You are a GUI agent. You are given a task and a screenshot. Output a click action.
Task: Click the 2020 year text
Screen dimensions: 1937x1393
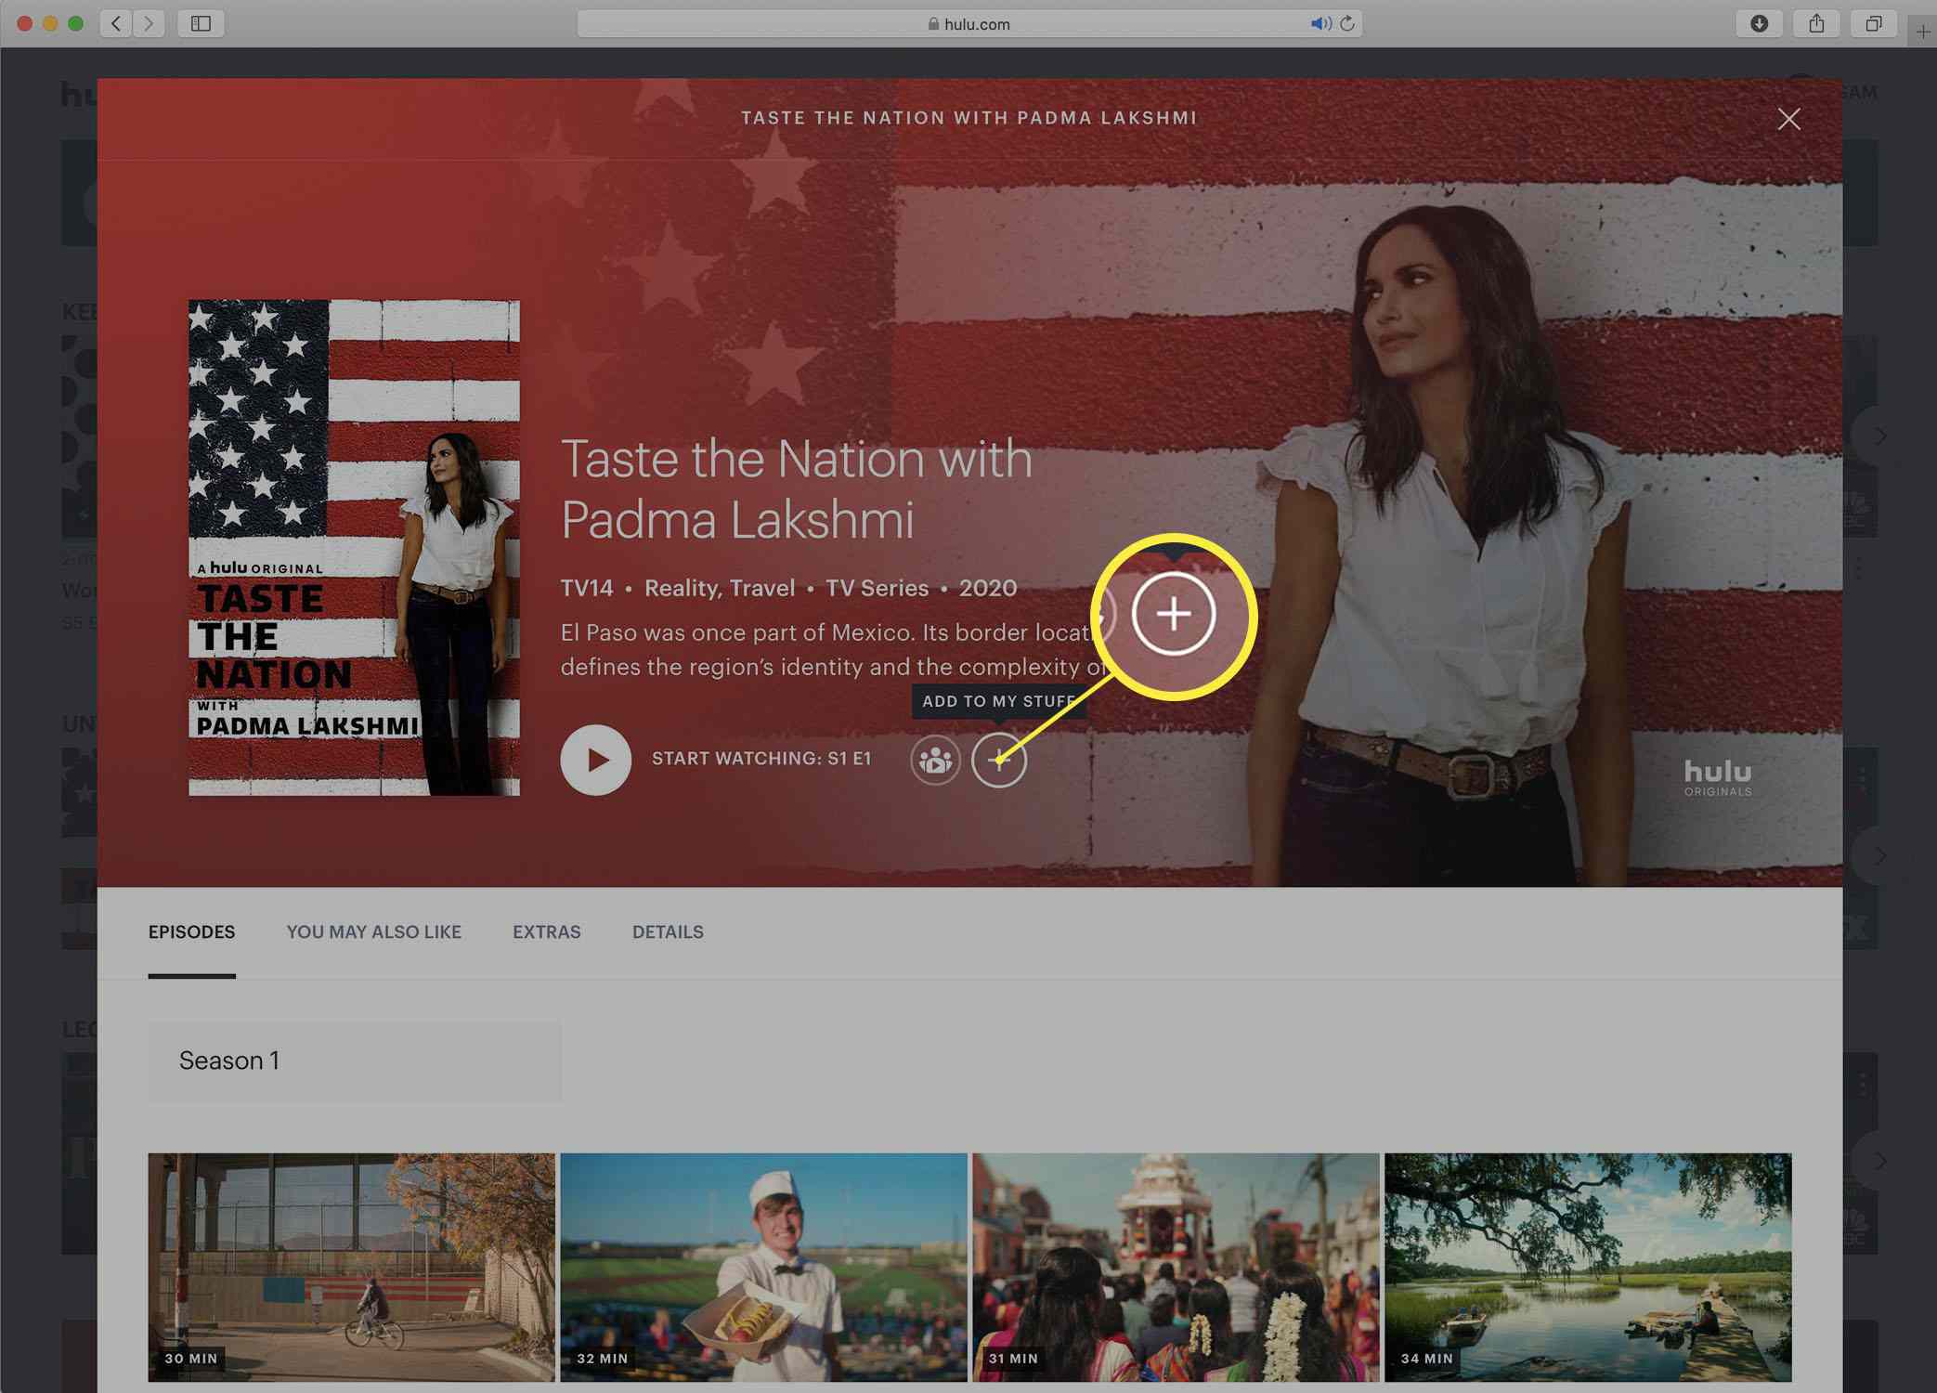click(988, 588)
